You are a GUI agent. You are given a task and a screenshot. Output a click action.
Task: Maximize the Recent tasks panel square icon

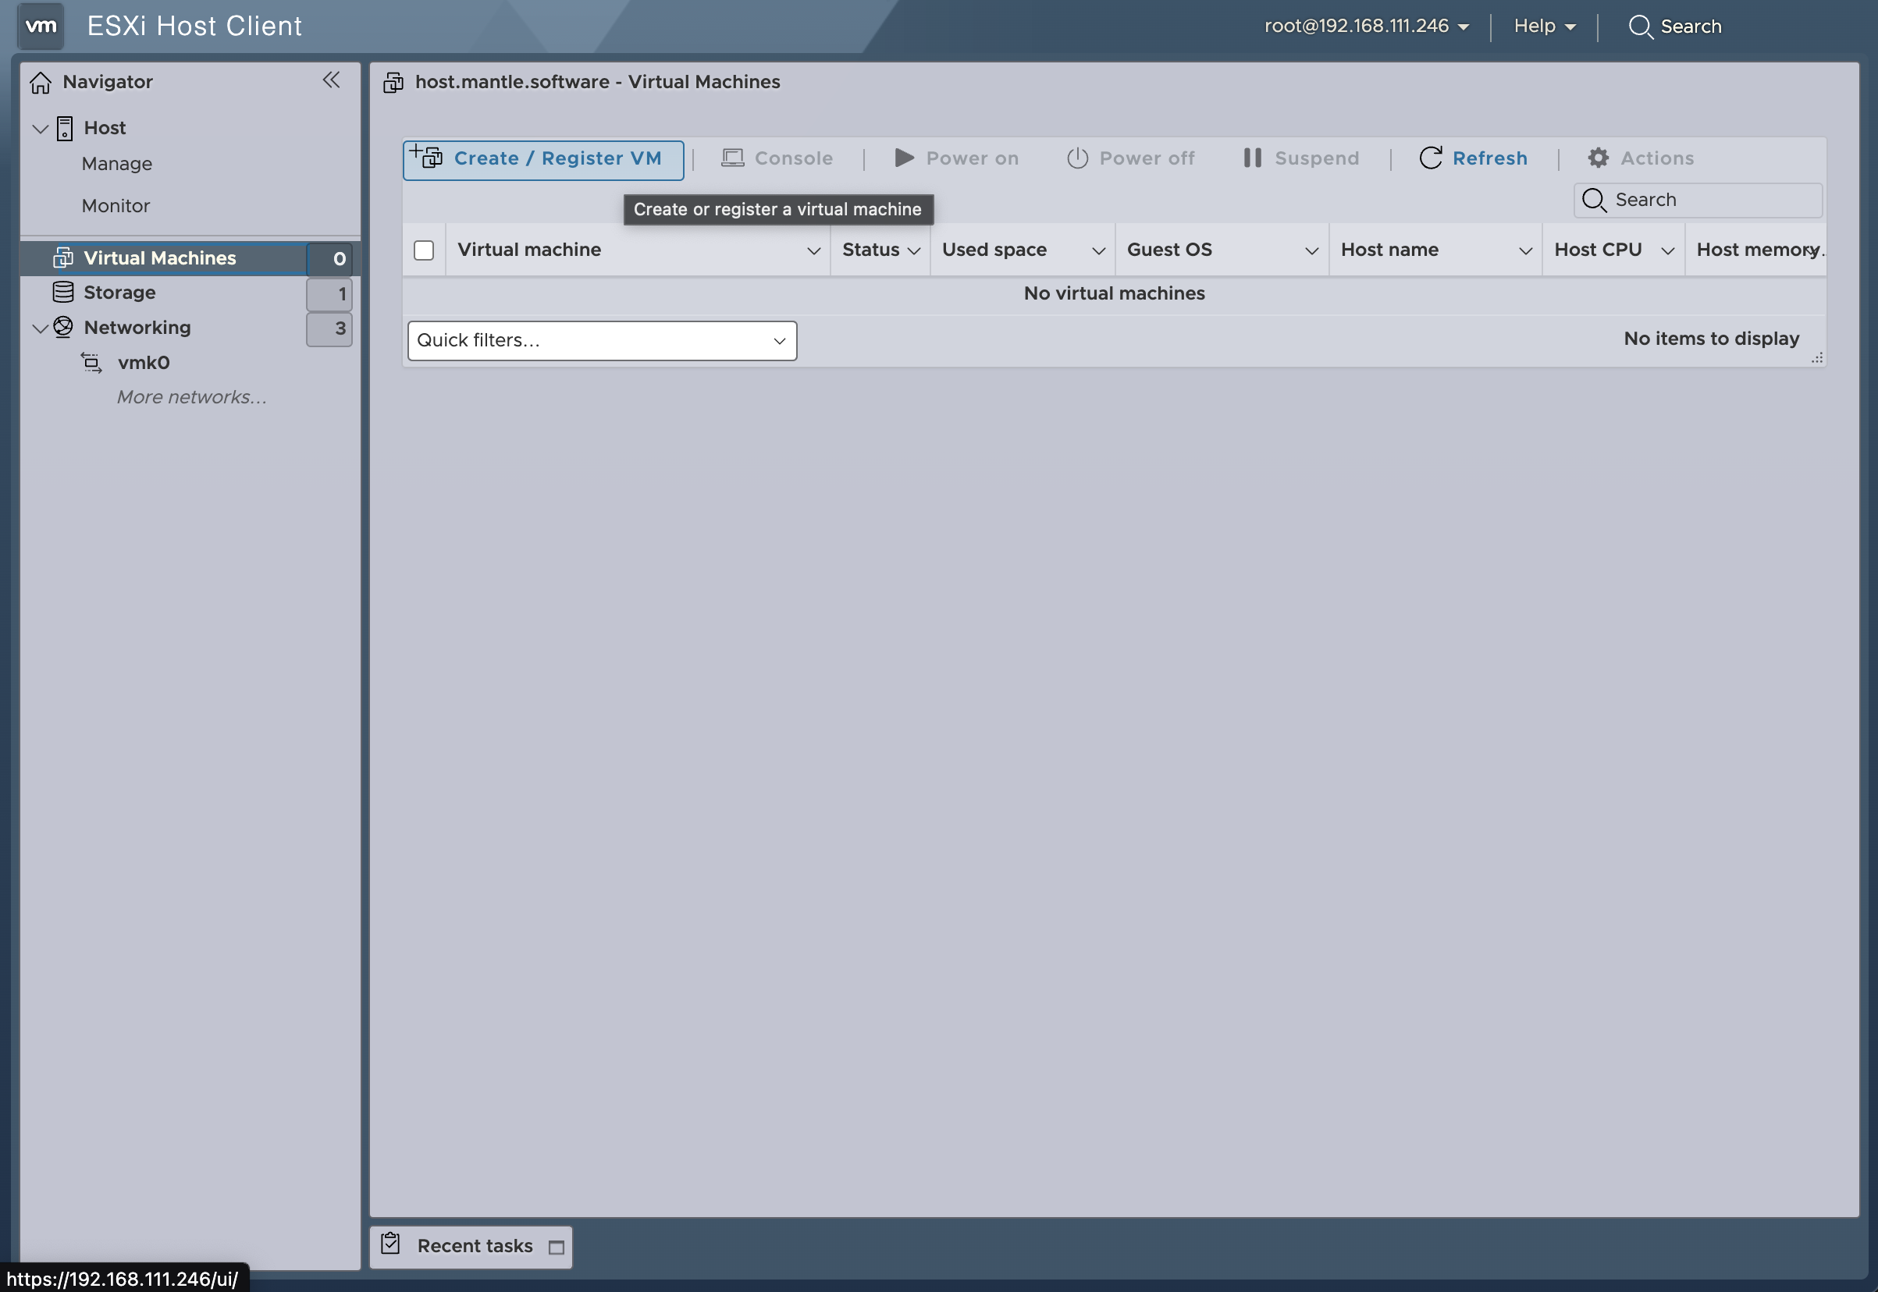click(557, 1248)
